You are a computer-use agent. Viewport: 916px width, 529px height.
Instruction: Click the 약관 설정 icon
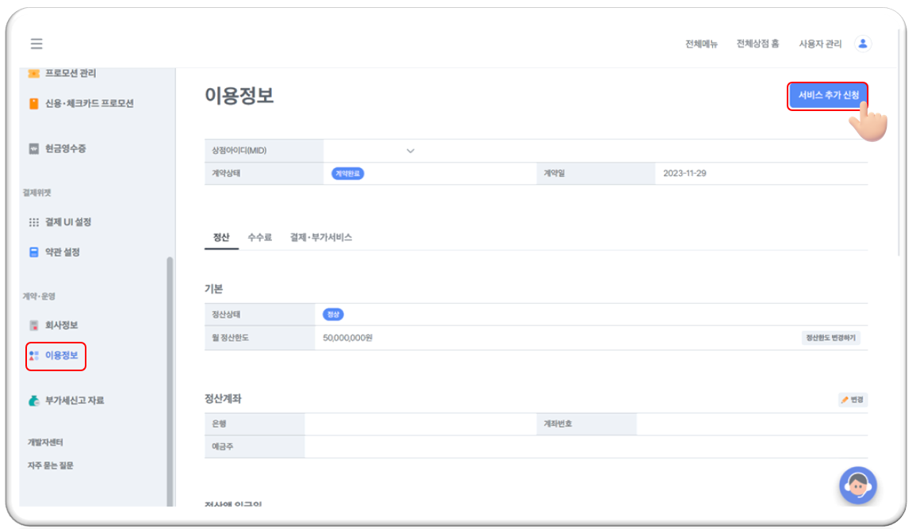pyautogui.click(x=33, y=252)
